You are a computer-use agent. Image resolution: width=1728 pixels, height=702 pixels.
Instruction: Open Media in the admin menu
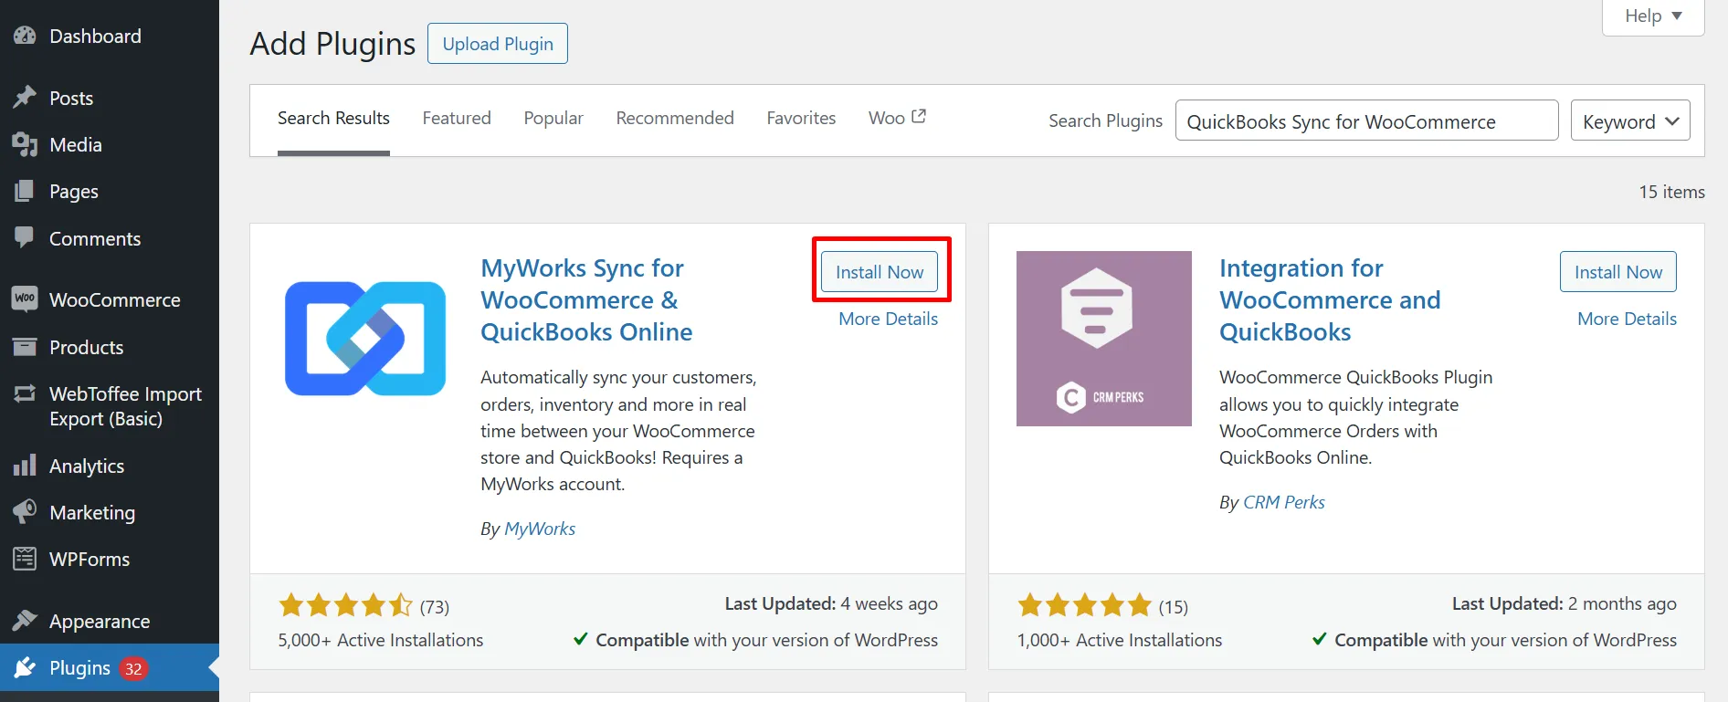click(x=76, y=144)
